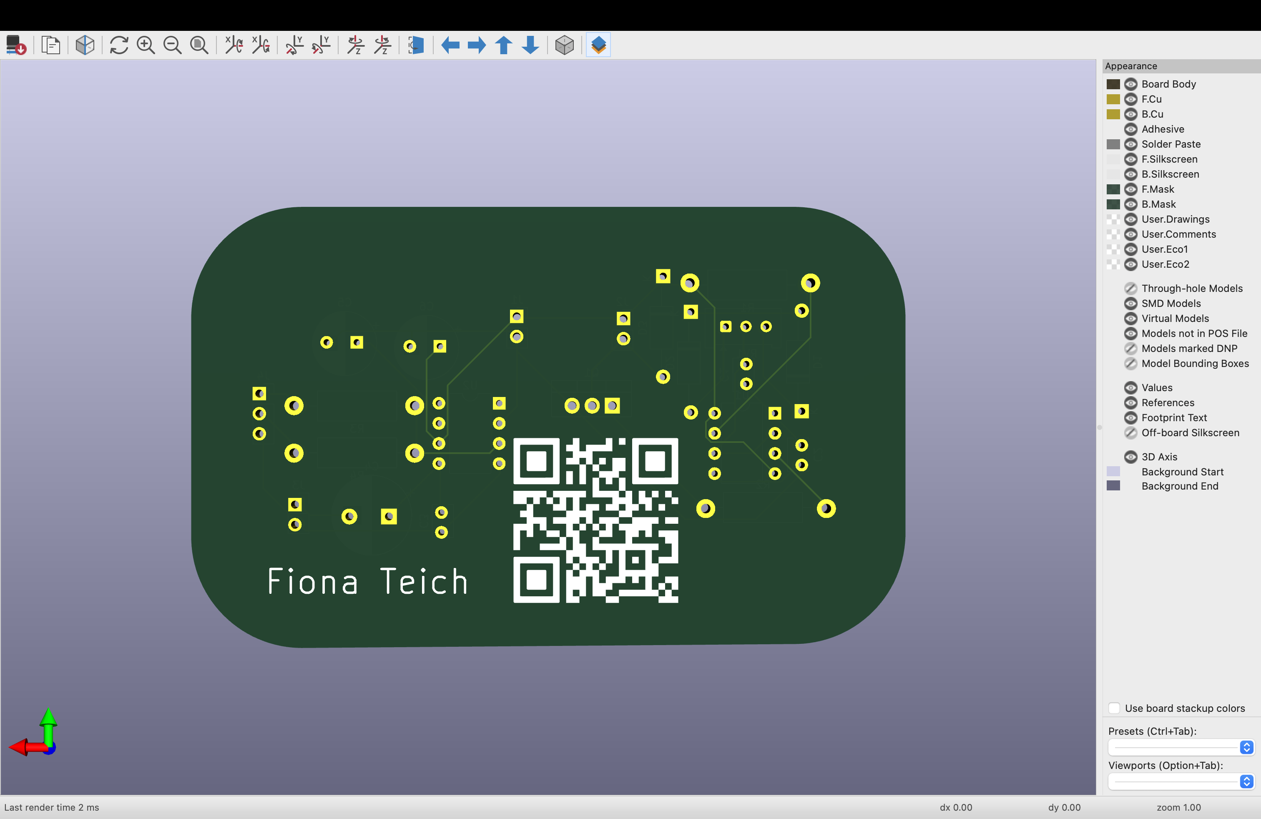Rotate X clockwise toolbar icon

click(x=234, y=45)
